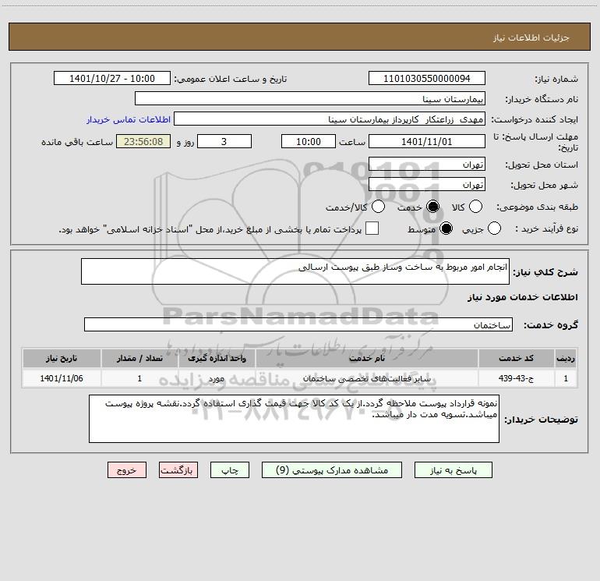The height and width of the screenshot is (581, 600).
Task: Click the پاسخ به نیاز button
Action: click(453, 470)
